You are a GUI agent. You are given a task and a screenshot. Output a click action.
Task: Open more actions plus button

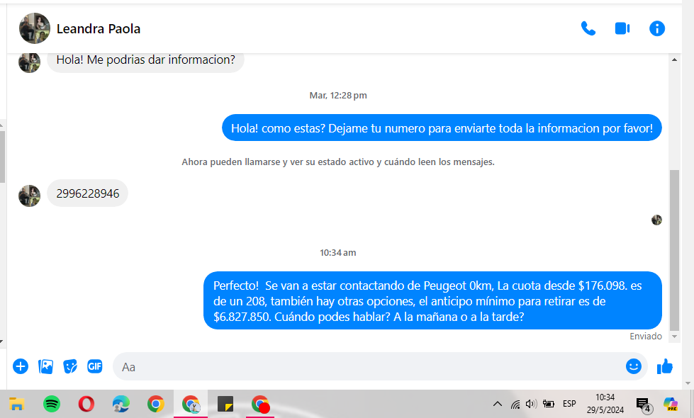pos(21,366)
